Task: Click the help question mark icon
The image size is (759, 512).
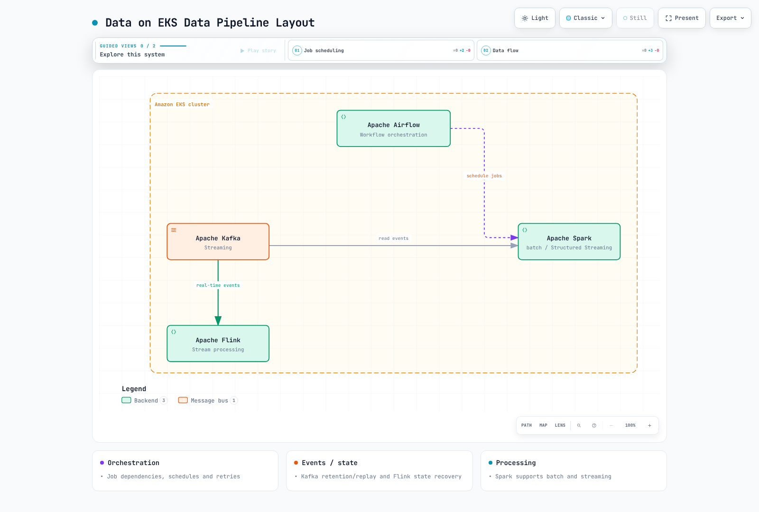Action: (x=594, y=426)
